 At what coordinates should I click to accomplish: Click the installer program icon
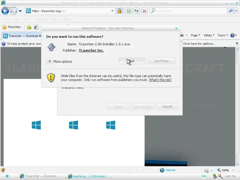51,47
